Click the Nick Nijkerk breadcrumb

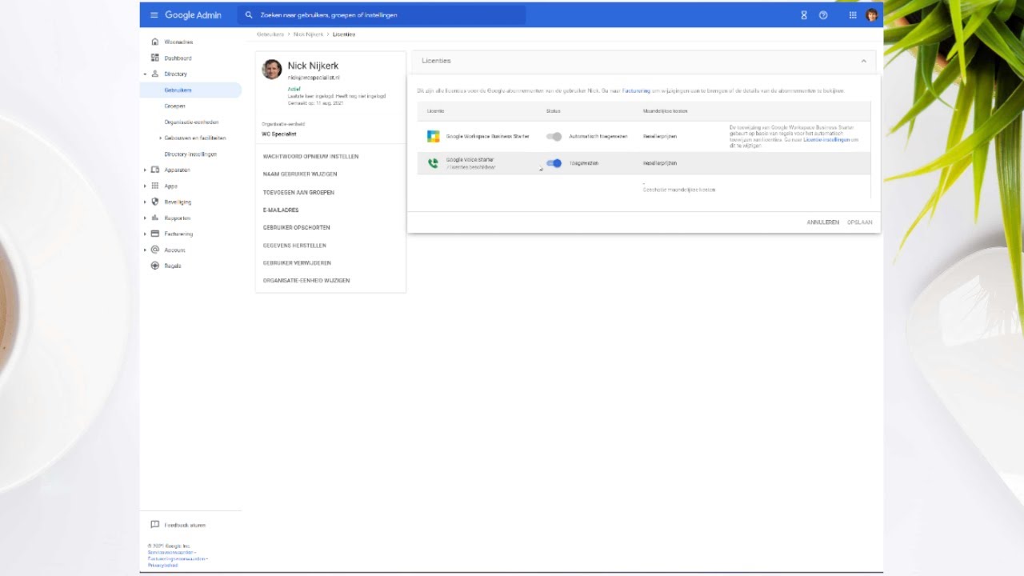click(x=308, y=34)
